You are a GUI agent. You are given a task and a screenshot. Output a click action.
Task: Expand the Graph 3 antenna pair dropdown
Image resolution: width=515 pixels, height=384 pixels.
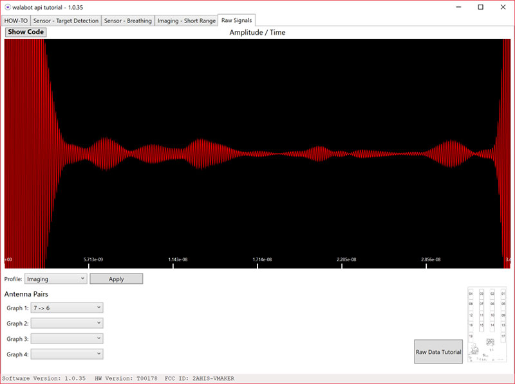67,338
